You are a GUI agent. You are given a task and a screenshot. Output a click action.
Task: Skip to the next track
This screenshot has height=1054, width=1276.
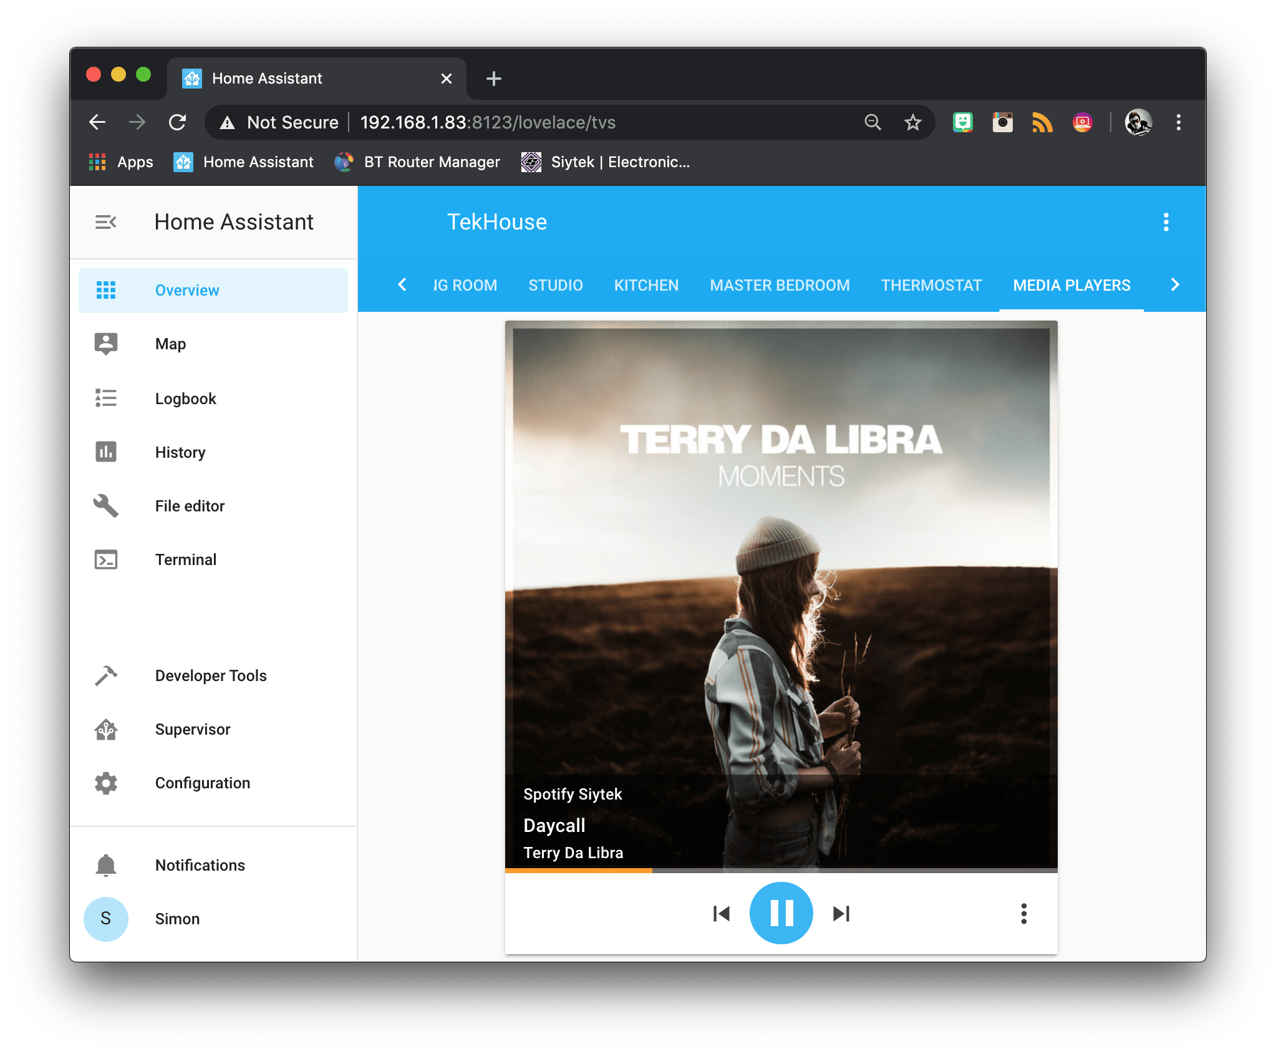pos(841,914)
